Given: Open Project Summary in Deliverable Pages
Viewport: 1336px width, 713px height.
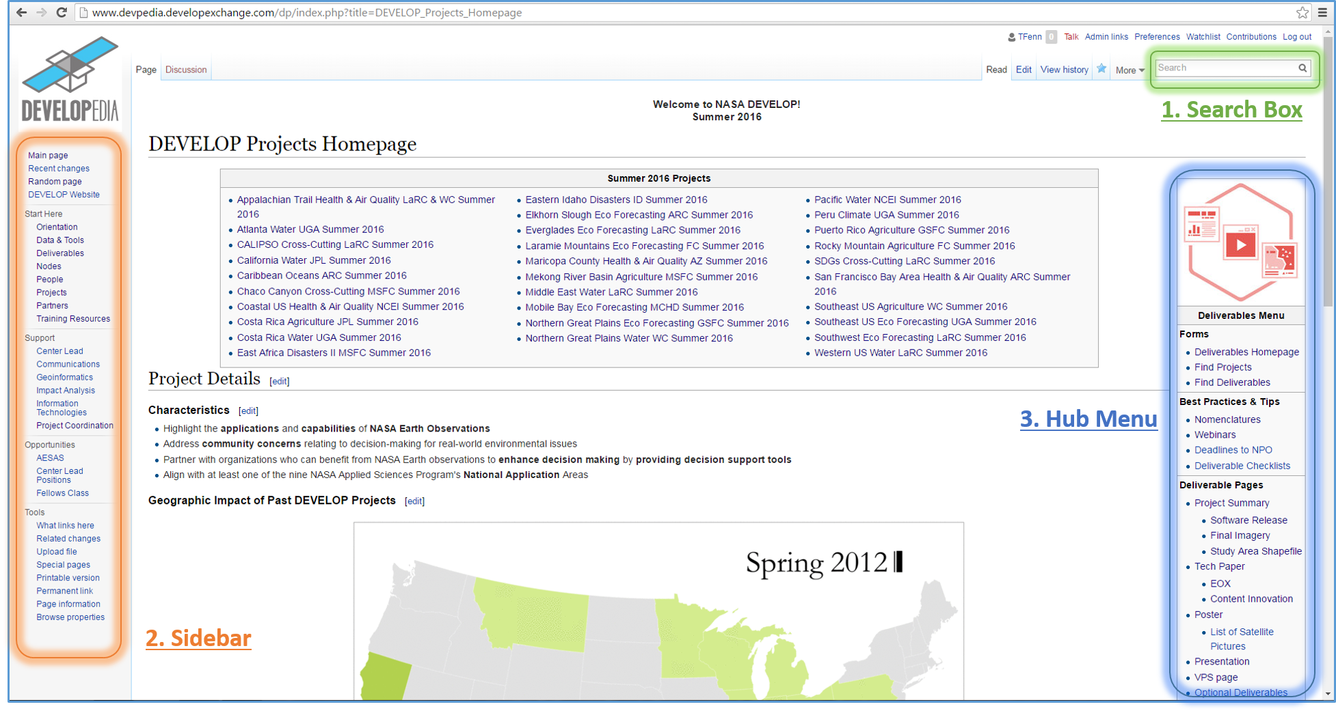Looking at the screenshot, I should point(1231,503).
